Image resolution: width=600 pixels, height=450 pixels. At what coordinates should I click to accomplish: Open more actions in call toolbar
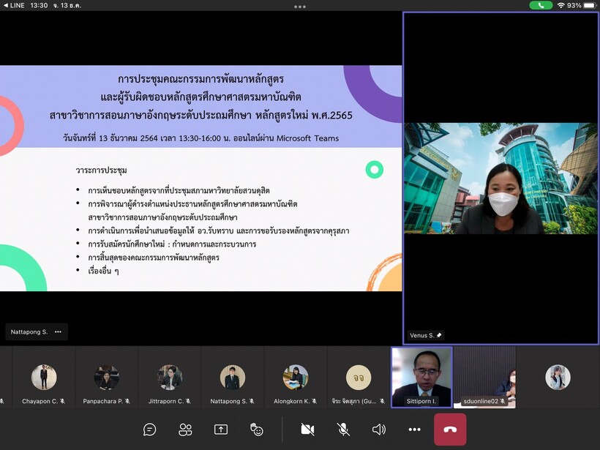click(x=414, y=430)
